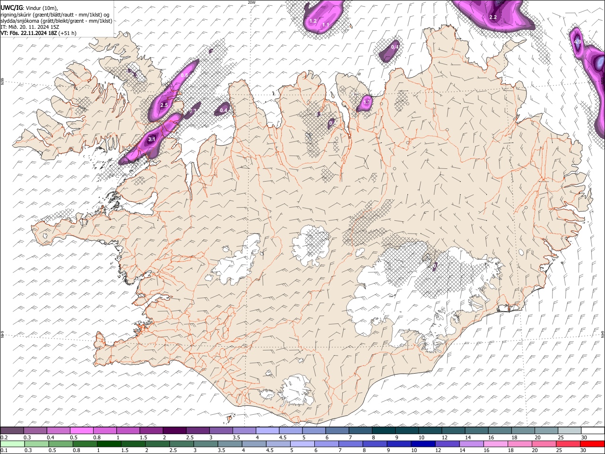Click the 'slydda/snjókoma' legend description line
The height and width of the screenshot is (454, 605).
pyautogui.click(x=56, y=21)
